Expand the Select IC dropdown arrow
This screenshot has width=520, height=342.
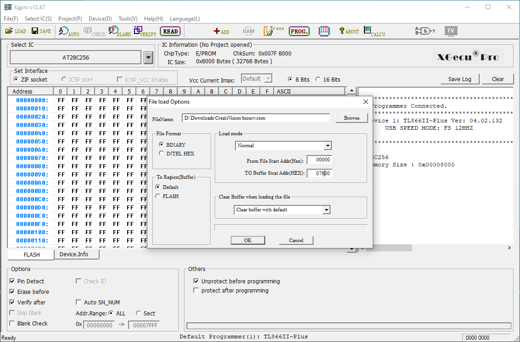point(148,58)
